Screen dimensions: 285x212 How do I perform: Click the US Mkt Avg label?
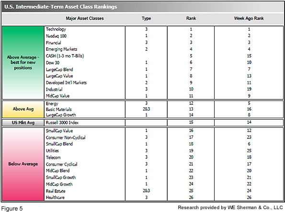point(23,123)
